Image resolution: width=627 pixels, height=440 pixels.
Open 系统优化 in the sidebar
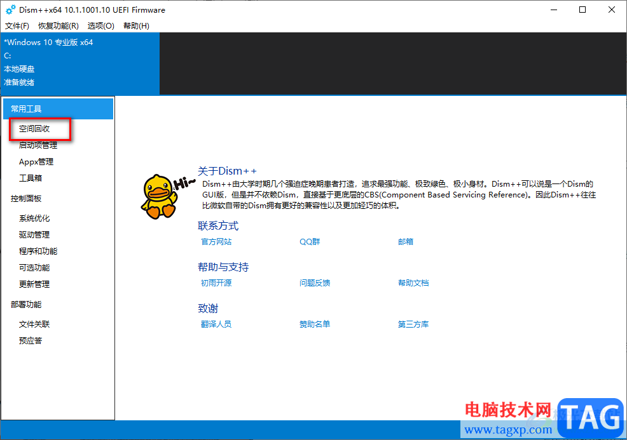(x=34, y=218)
